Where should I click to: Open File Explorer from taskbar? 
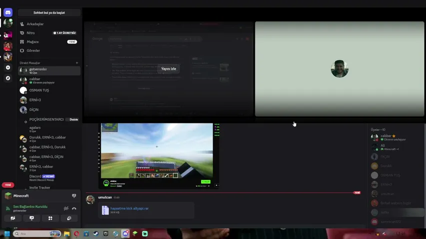66,234
